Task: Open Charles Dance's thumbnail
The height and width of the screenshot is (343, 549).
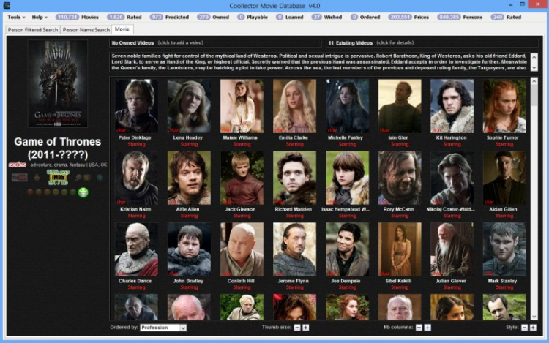Action: coord(136,249)
